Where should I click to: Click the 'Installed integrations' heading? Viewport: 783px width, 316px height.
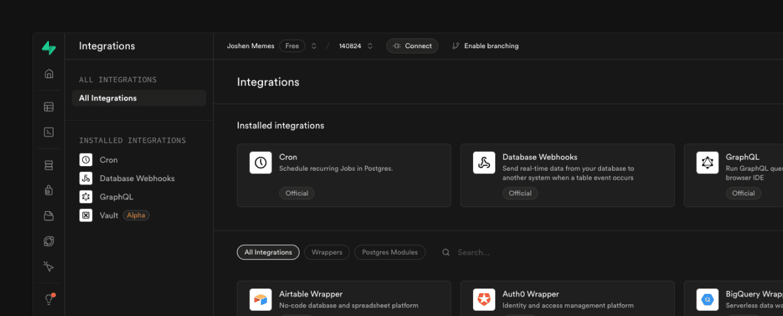[281, 126]
